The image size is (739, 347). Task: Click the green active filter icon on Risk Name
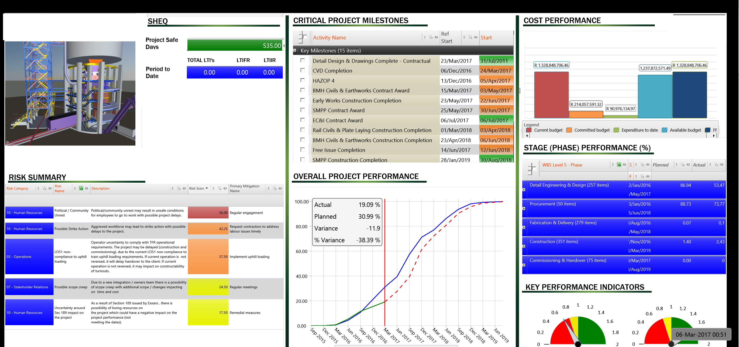pyautogui.click(x=81, y=188)
